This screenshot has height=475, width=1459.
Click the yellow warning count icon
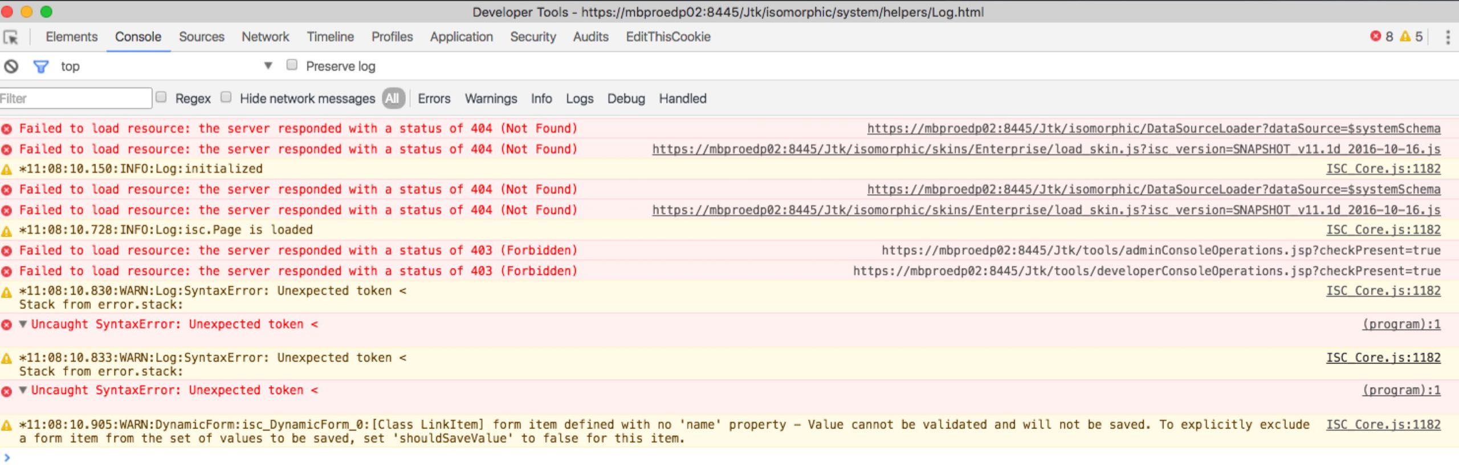pyautogui.click(x=1405, y=36)
